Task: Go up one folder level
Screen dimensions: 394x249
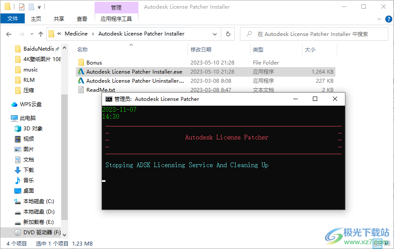Action: [41, 34]
